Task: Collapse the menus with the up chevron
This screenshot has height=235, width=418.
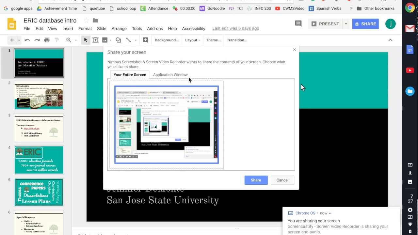Action: pyautogui.click(x=390, y=40)
